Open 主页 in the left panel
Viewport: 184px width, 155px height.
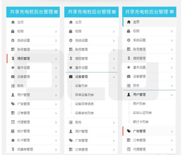tap(33, 22)
